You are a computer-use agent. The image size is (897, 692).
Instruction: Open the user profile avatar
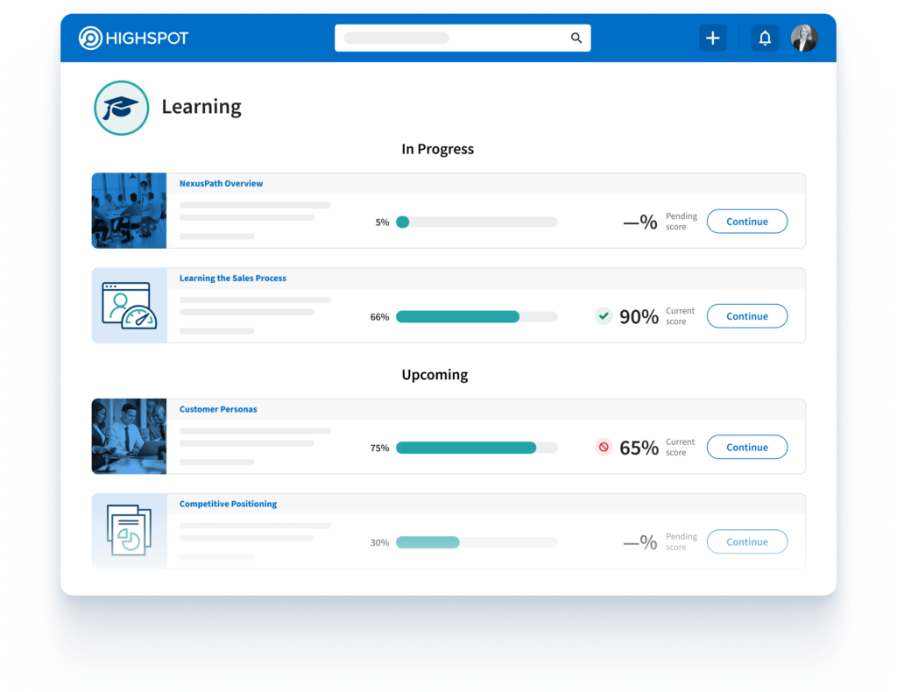point(803,38)
